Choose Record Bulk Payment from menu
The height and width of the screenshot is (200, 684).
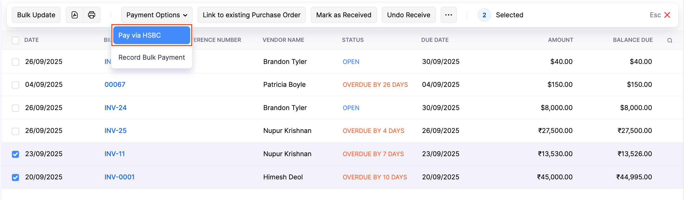click(151, 57)
